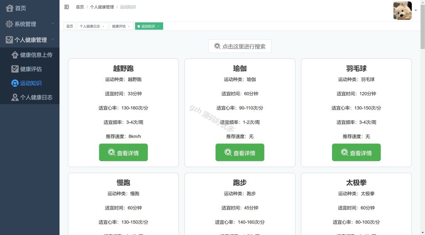Image resolution: width=425 pixels, height=235 pixels.
Task: Click 适宜心率：90-110次/分 in 瑜伽 card
Action: point(240,108)
